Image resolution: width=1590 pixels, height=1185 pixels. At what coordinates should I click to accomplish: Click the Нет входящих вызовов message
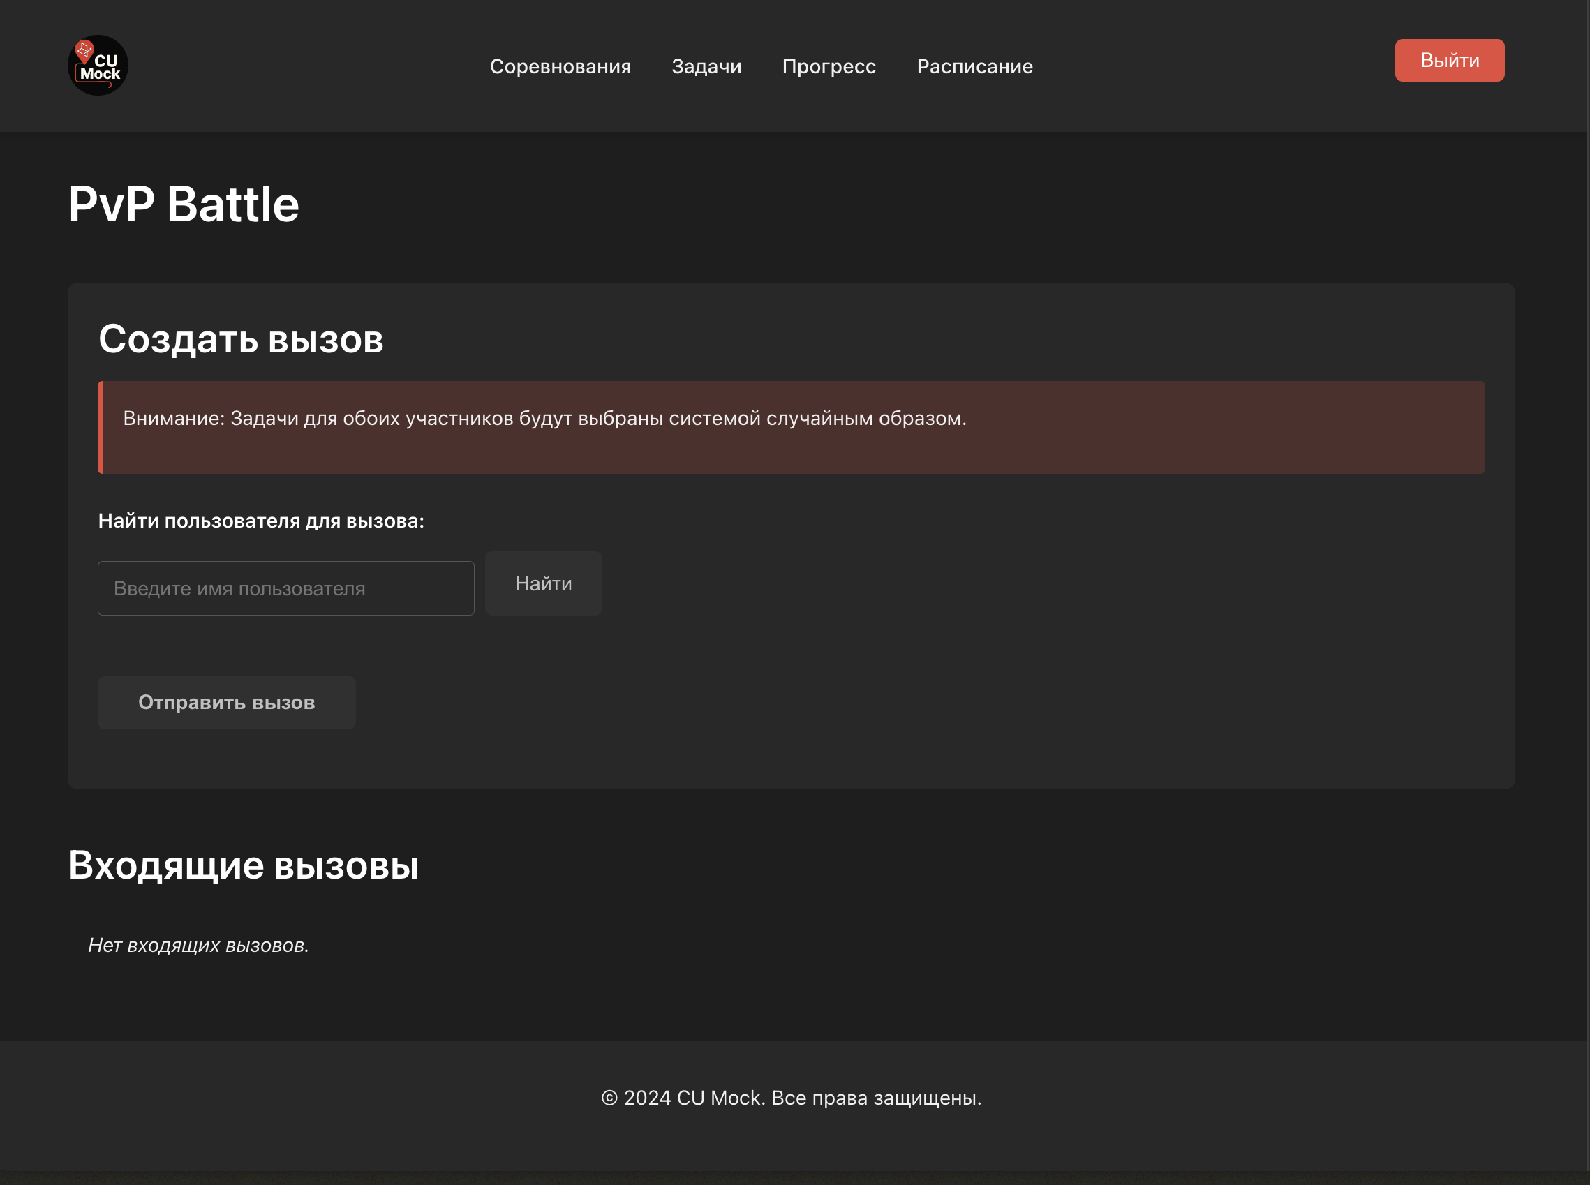(x=198, y=946)
